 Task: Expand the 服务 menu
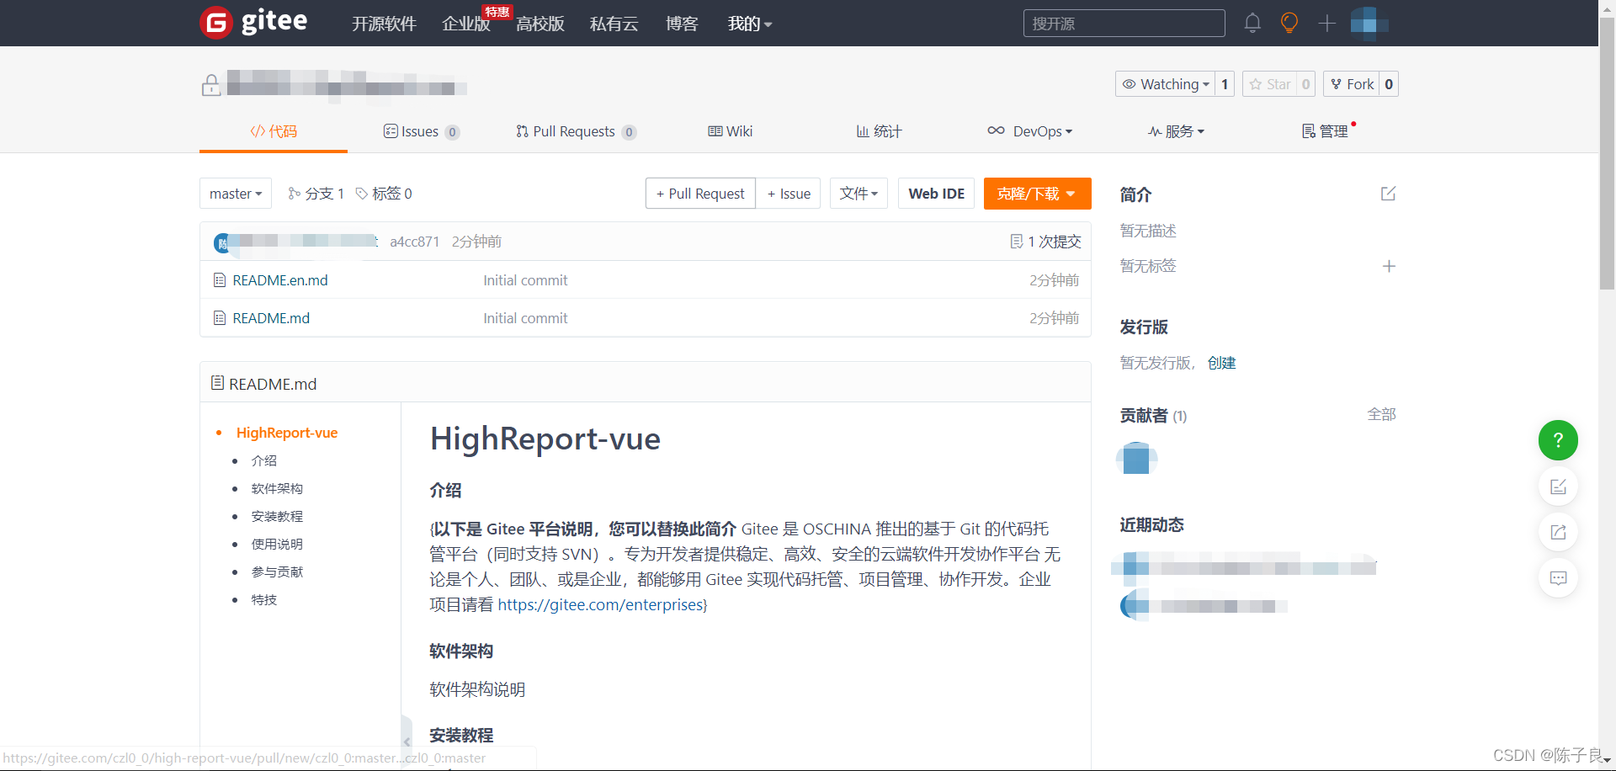pyautogui.click(x=1176, y=131)
